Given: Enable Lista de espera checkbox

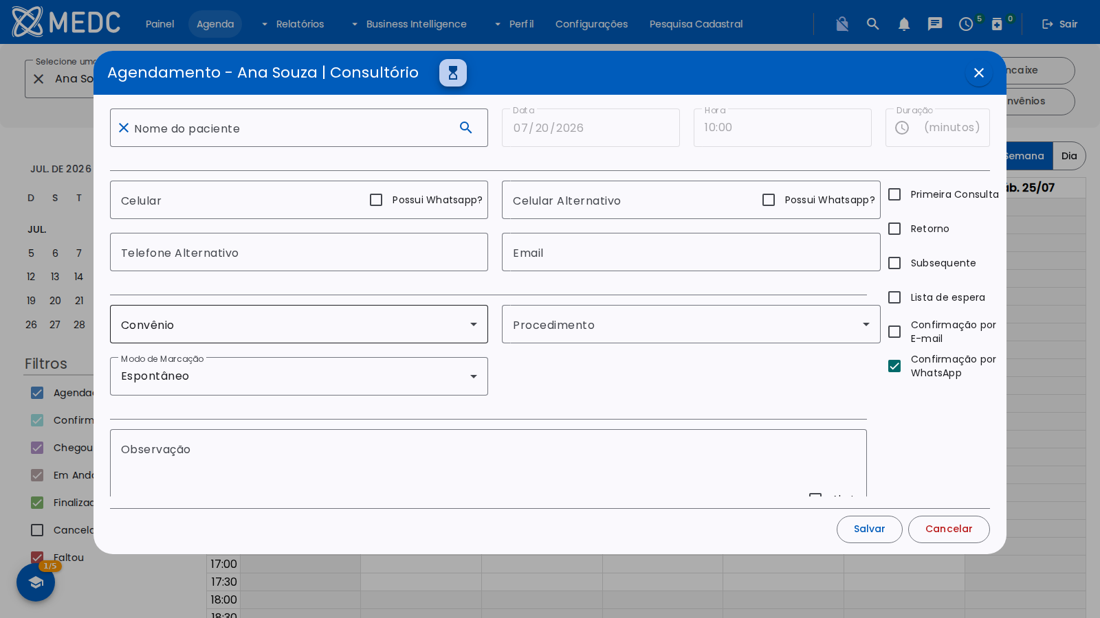Looking at the screenshot, I should (894, 297).
